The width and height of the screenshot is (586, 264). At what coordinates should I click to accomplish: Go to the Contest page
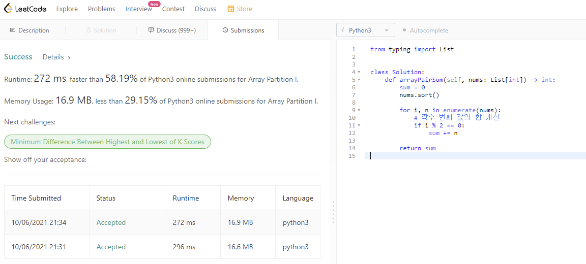[173, 9]
